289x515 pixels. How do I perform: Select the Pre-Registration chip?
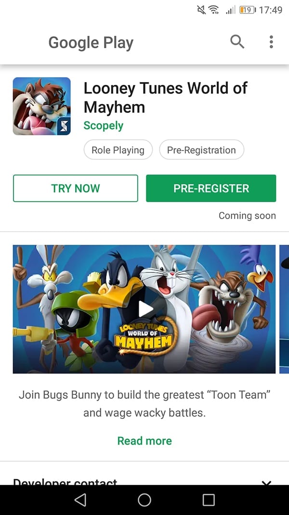[201, 150]
